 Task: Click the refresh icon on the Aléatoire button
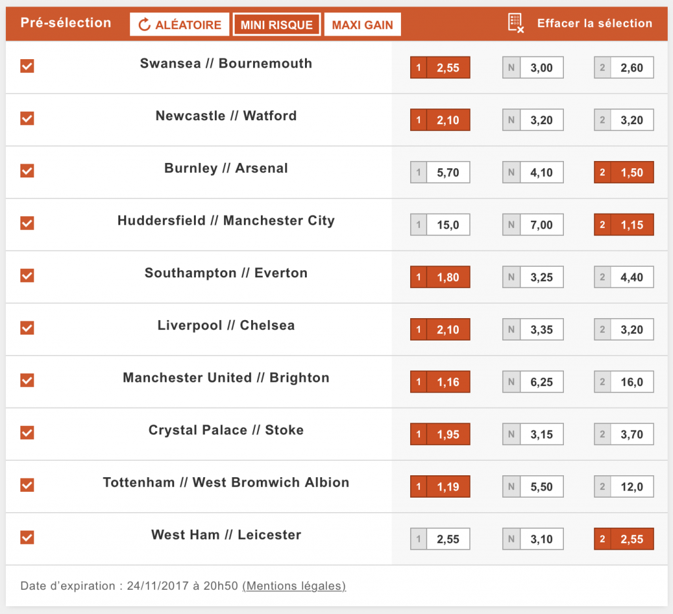[x=145, y=25]
